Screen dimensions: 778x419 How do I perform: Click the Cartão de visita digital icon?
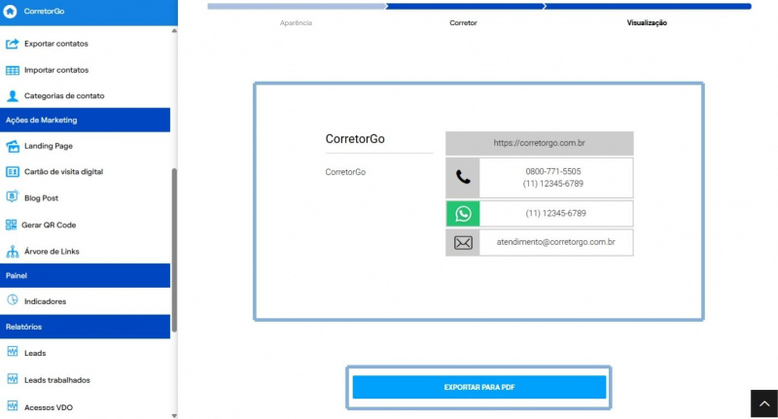(13, 171)
